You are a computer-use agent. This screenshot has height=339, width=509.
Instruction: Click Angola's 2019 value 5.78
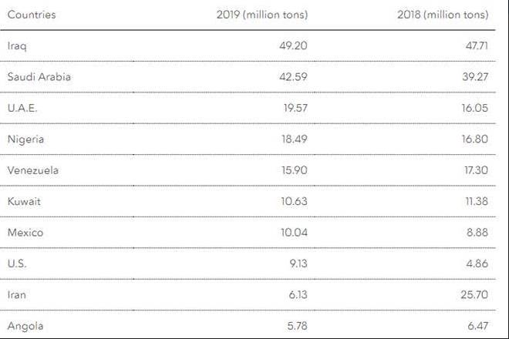[297, 326]
